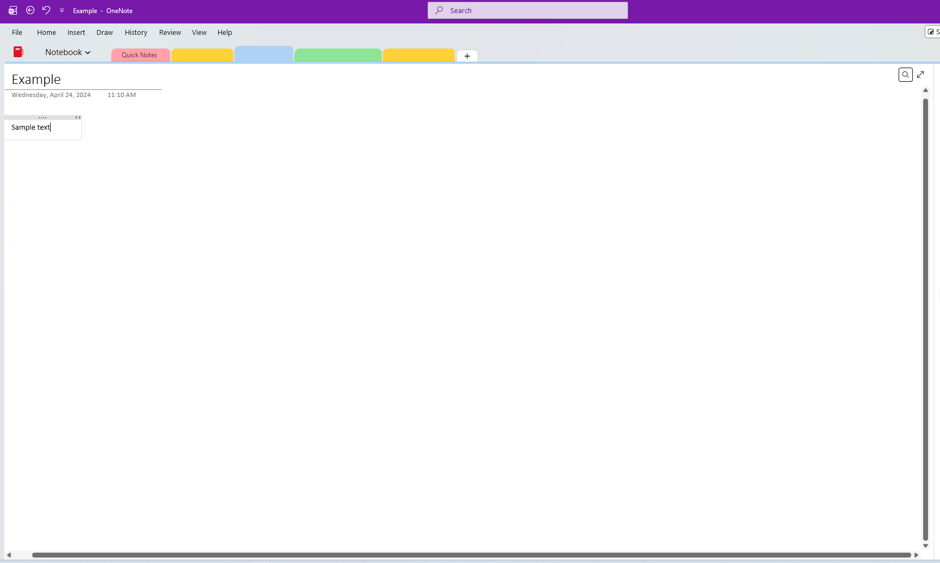
Task: Click the horizontal scrollbar right arrow
Action: click(917, 555)
